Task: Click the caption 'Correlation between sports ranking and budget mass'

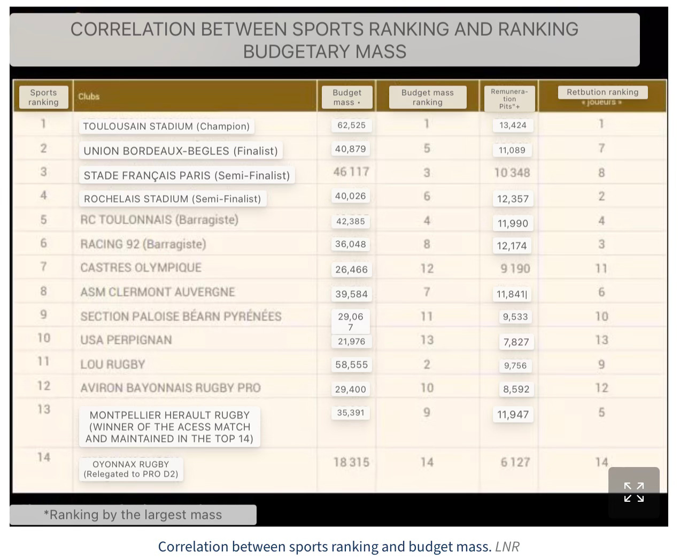Action: pos(324,547)
